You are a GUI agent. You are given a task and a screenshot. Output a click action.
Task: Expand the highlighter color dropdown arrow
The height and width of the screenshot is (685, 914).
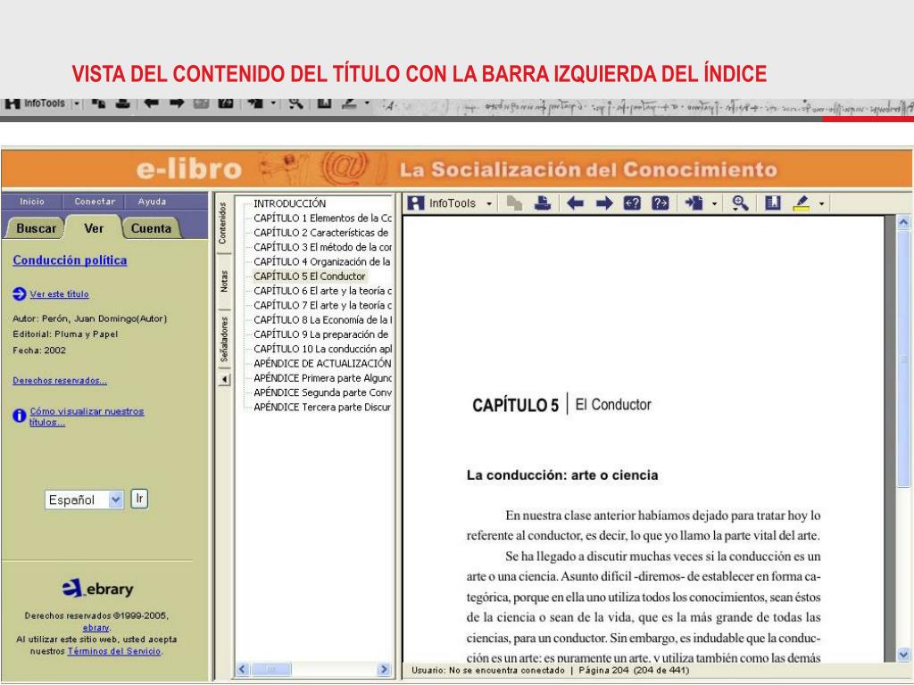click(821, 204)
